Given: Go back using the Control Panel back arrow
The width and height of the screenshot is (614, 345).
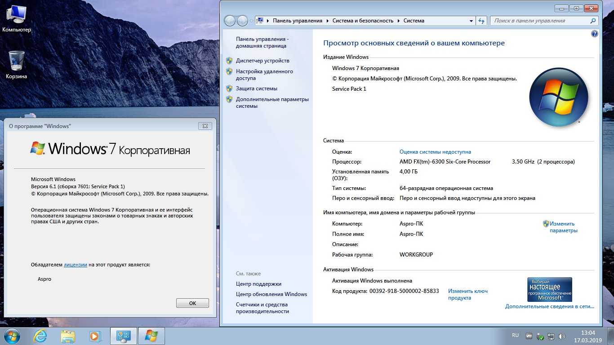Looking at the screenshot, I should pyautogui.click(x=230, y=21).
